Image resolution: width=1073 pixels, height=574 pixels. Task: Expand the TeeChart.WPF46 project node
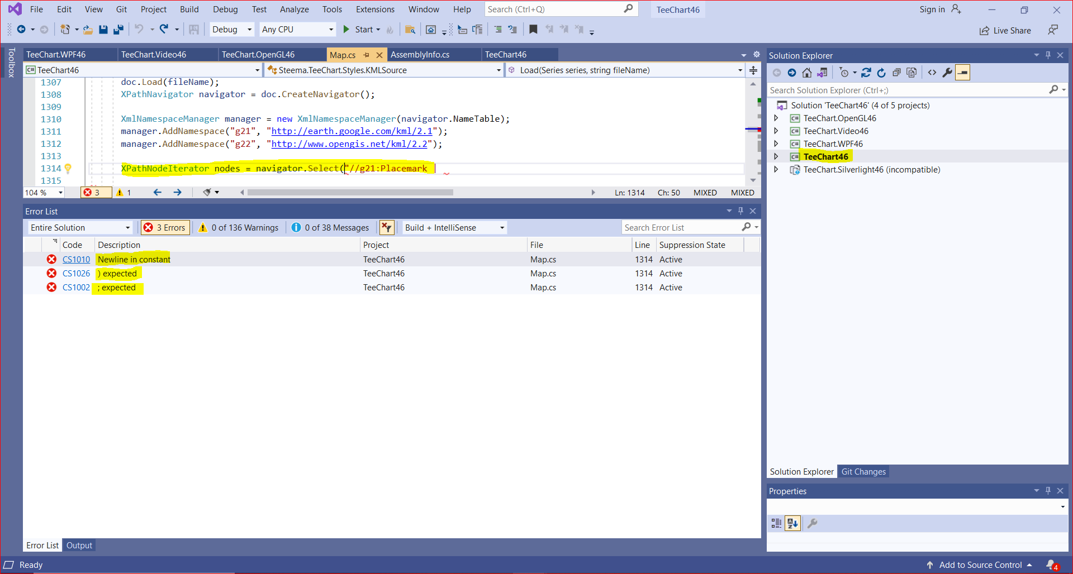pos(776,144)
